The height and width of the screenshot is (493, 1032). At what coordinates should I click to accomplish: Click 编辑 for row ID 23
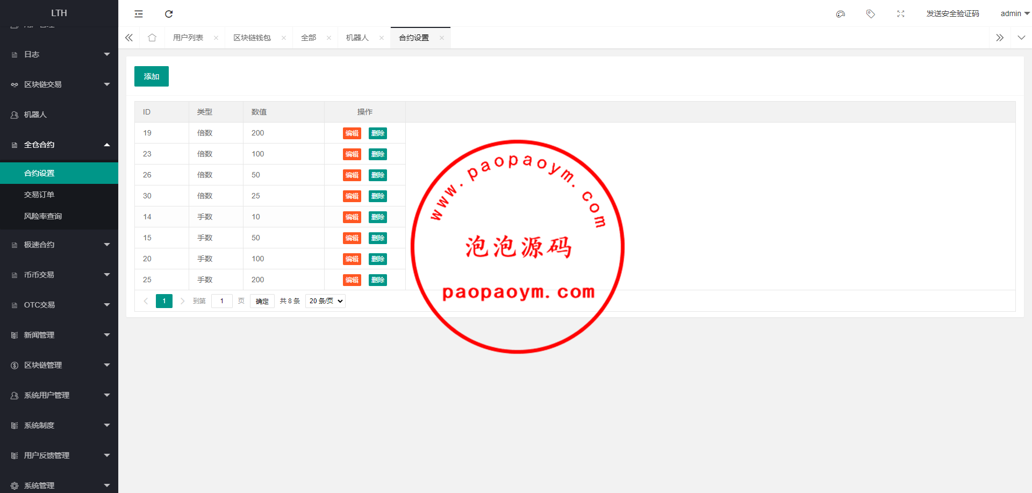click(352, 154)
